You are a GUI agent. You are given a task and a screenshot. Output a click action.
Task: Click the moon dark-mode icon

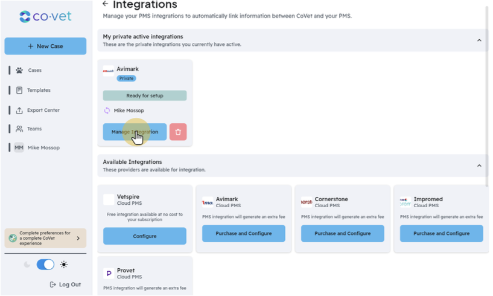click(27, 265)
